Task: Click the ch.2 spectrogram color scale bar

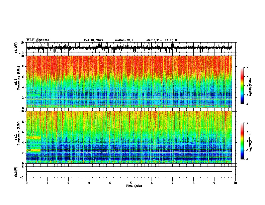Action: click(242, 141)
